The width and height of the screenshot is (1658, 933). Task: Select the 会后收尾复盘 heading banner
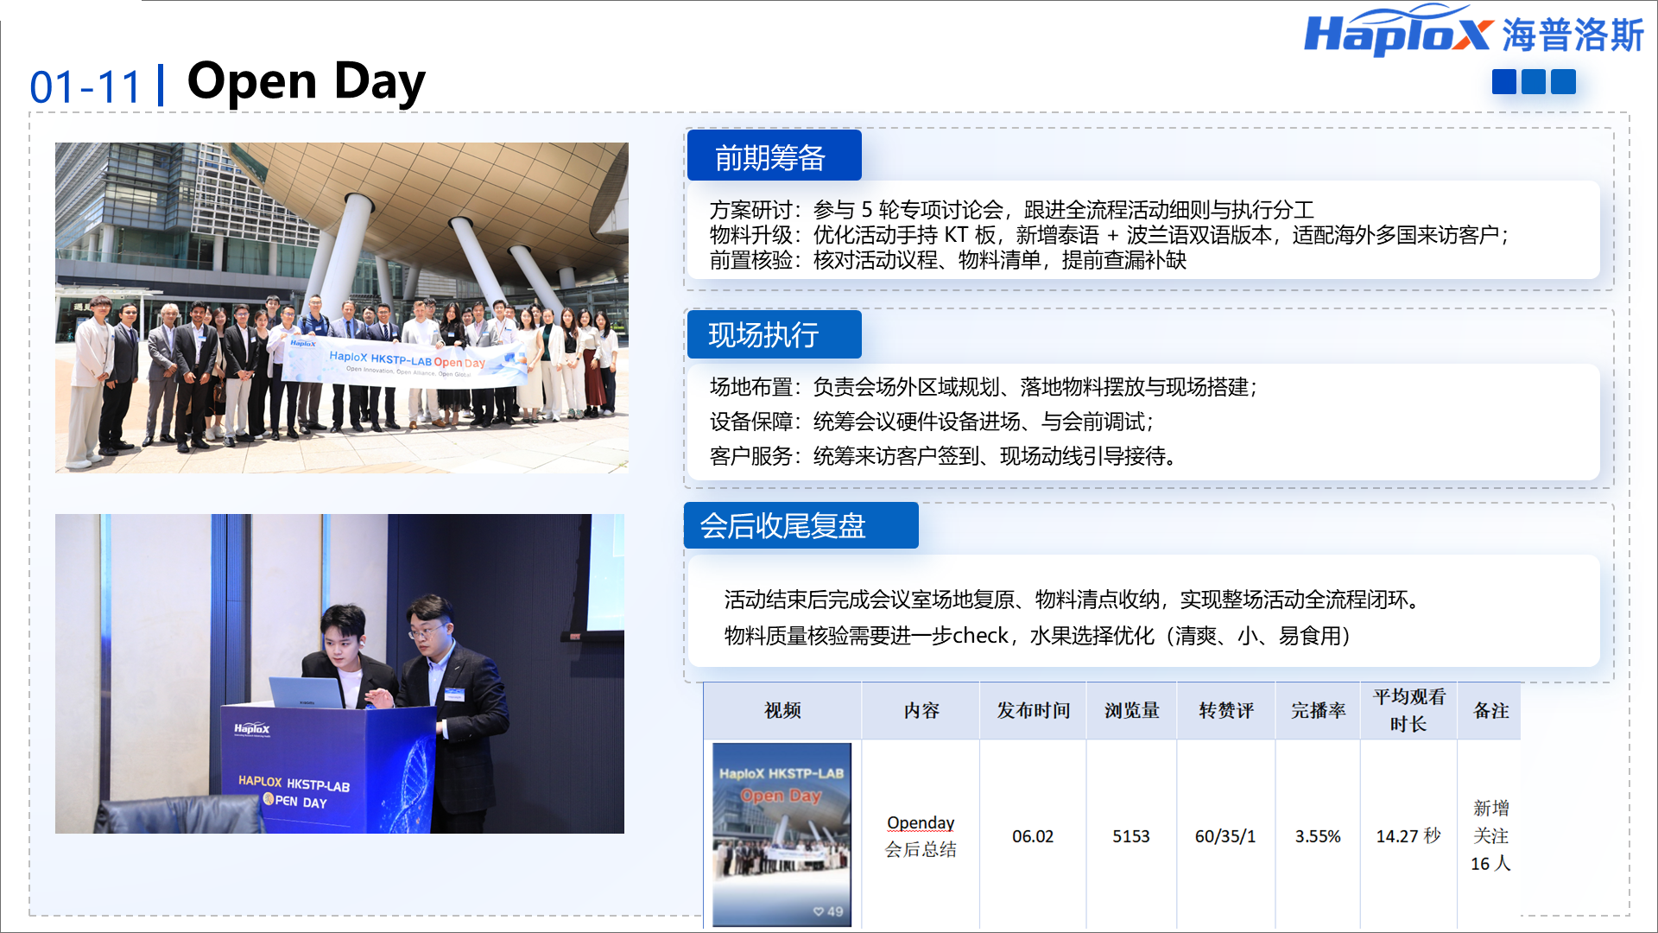click(x=801, y=525)
